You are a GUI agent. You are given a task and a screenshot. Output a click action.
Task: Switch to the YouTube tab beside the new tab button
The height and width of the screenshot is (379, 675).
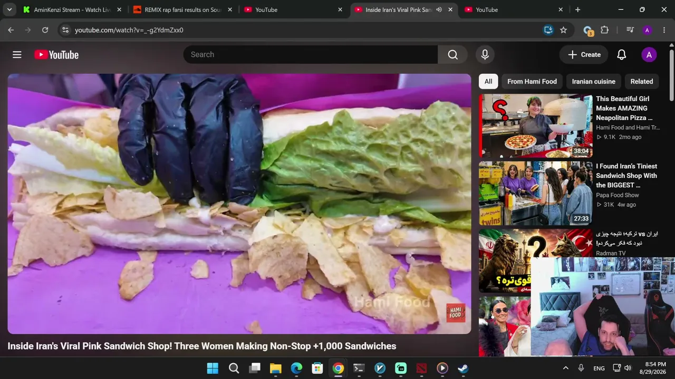514,9
